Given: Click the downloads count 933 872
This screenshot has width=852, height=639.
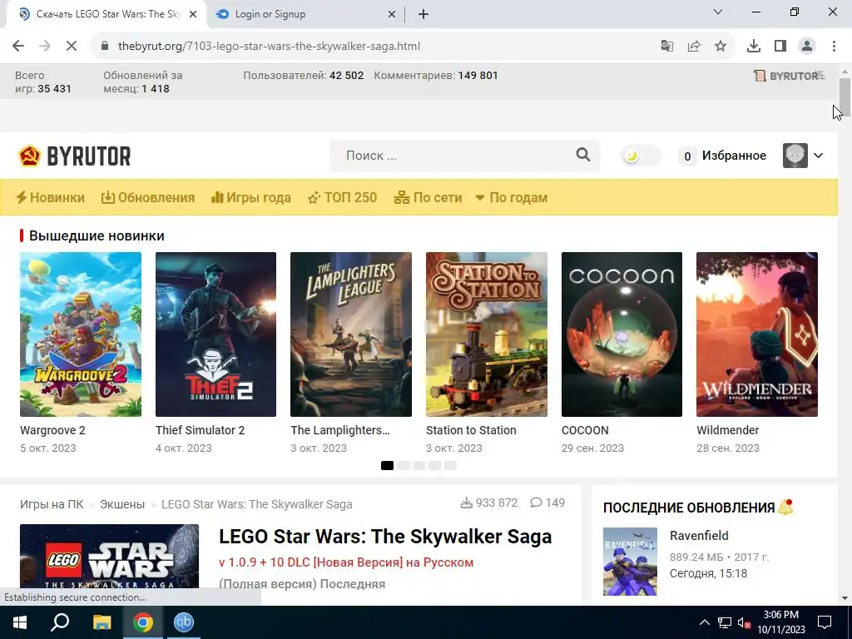Looking at the screenshot, I should click(489, 503).
